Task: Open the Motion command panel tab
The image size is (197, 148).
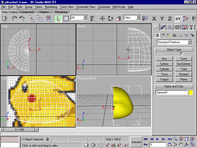Action: point(177,27)
